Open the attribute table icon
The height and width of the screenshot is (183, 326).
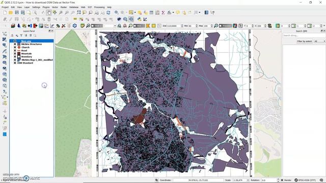pos(151,13)
